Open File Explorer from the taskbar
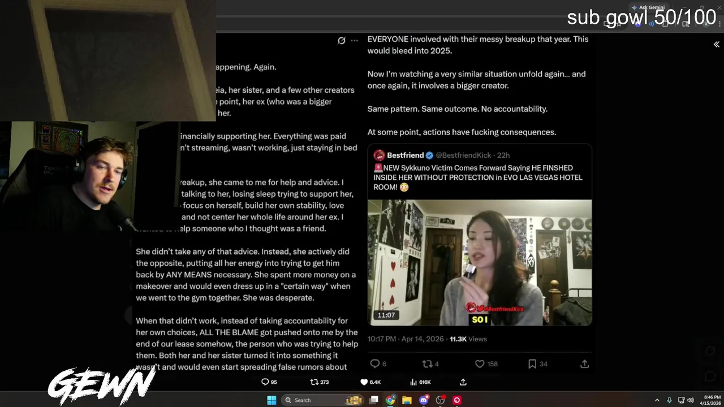Screen dimensions: 724x407 pyautogui.click(x=407, y=400)
